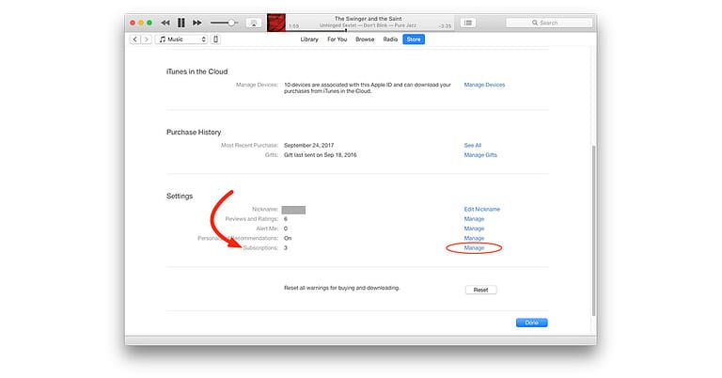This screenshot has height=378, width=722.
Task: Click the remaining time -3:35 label
Action: tap(445, 26)
